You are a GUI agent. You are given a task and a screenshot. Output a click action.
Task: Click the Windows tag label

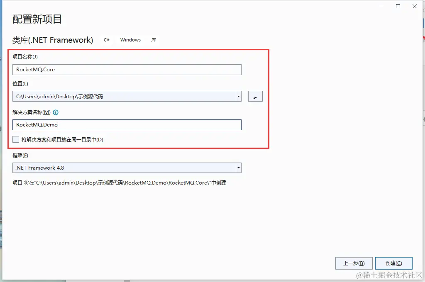point(131,40)
